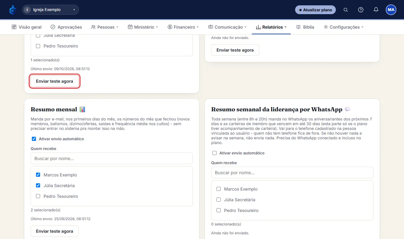Expand the Configurações menu chevron
404x239 pixels.
363,27
